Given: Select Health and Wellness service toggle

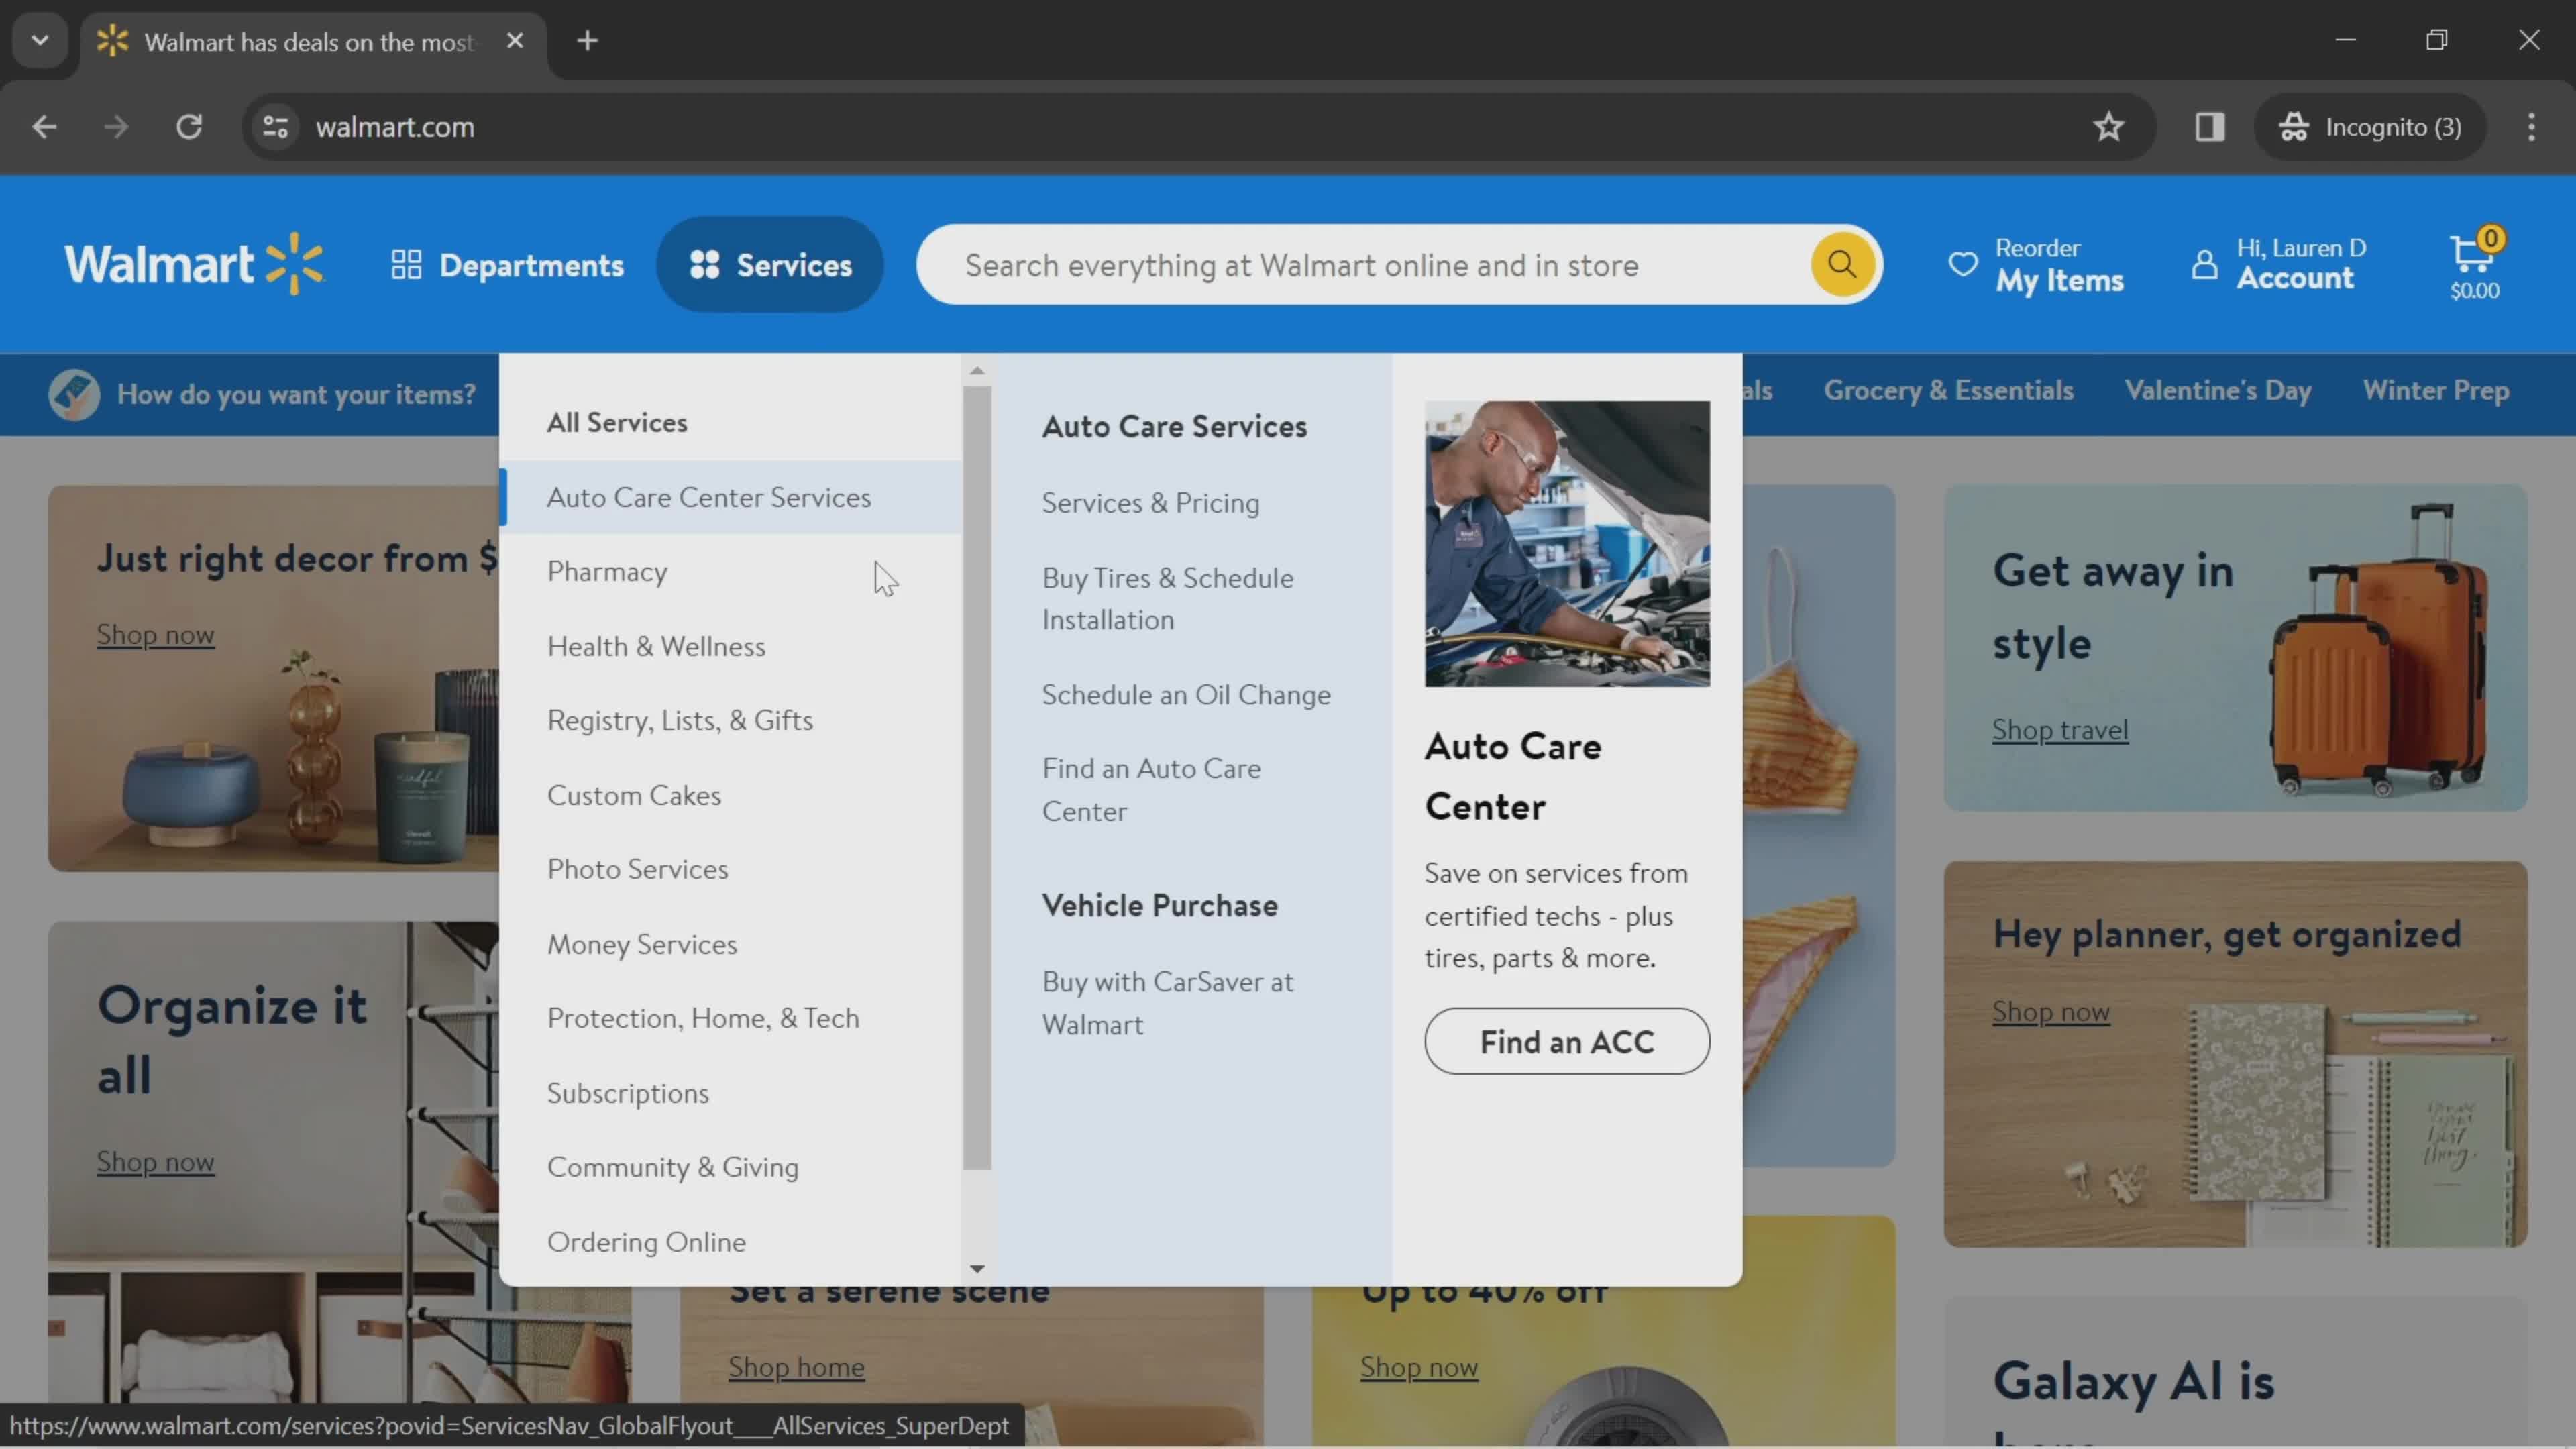Looking at the screenshot, I should click(x=656, y=644).
